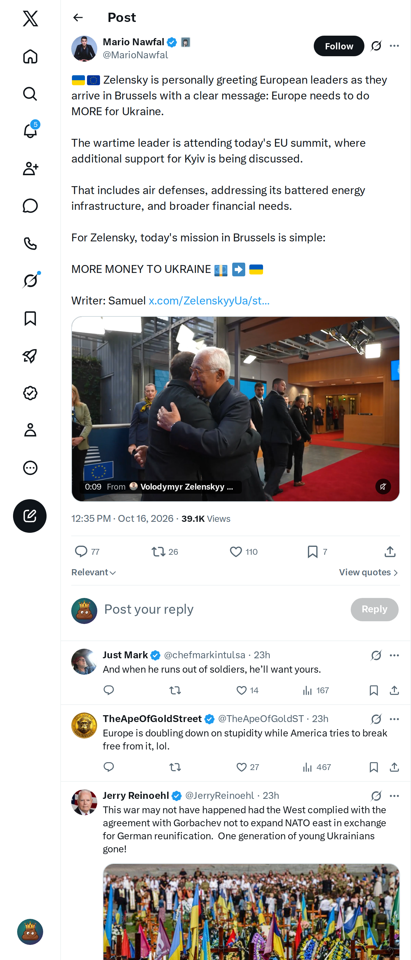The height and width of the screenshot is (960, 411).
Task: Expand the Relevant reply sort dropdown
Action: [94, 573]
